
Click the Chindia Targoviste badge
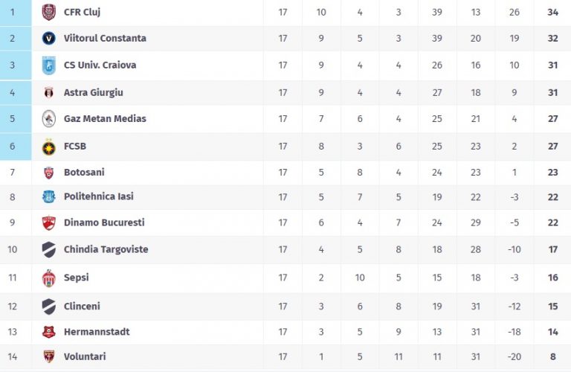coord(49,249)
